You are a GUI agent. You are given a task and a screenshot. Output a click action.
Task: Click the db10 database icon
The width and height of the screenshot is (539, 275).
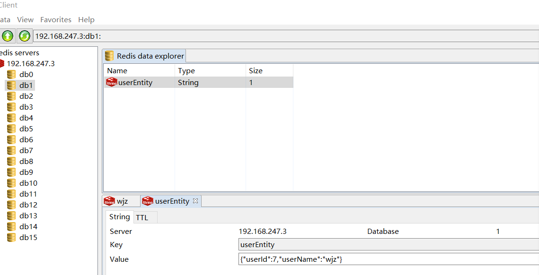coord(11,183)
